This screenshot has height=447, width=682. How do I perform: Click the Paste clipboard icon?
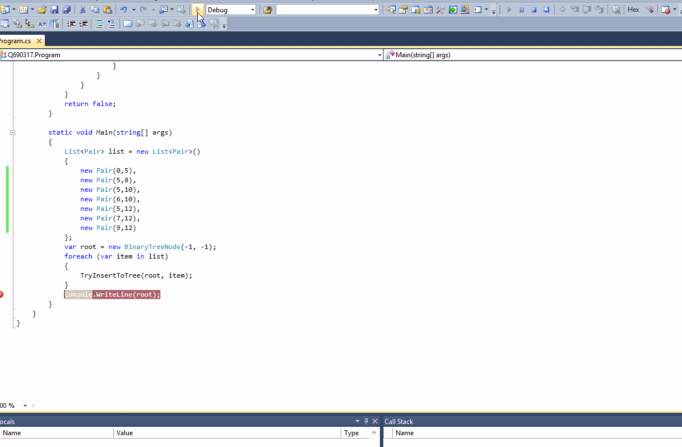click(x=108, y=10)
